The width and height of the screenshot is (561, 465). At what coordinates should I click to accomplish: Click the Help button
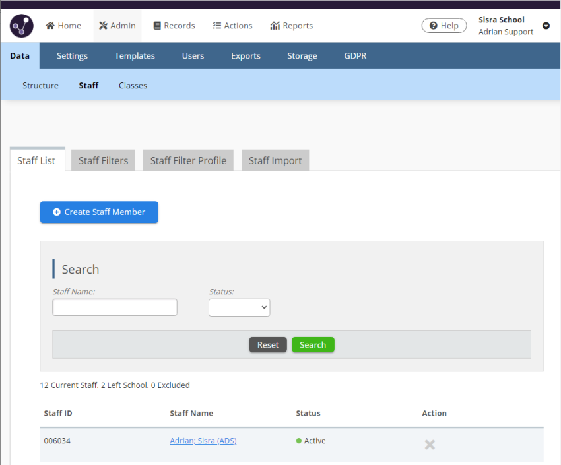click(x=444, y=26)
